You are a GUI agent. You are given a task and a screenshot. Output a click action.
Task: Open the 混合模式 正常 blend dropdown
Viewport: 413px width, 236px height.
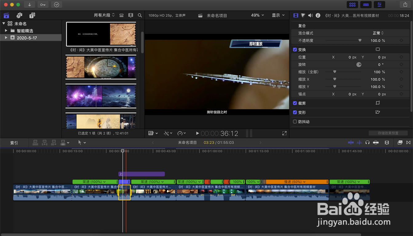(378, 33)
